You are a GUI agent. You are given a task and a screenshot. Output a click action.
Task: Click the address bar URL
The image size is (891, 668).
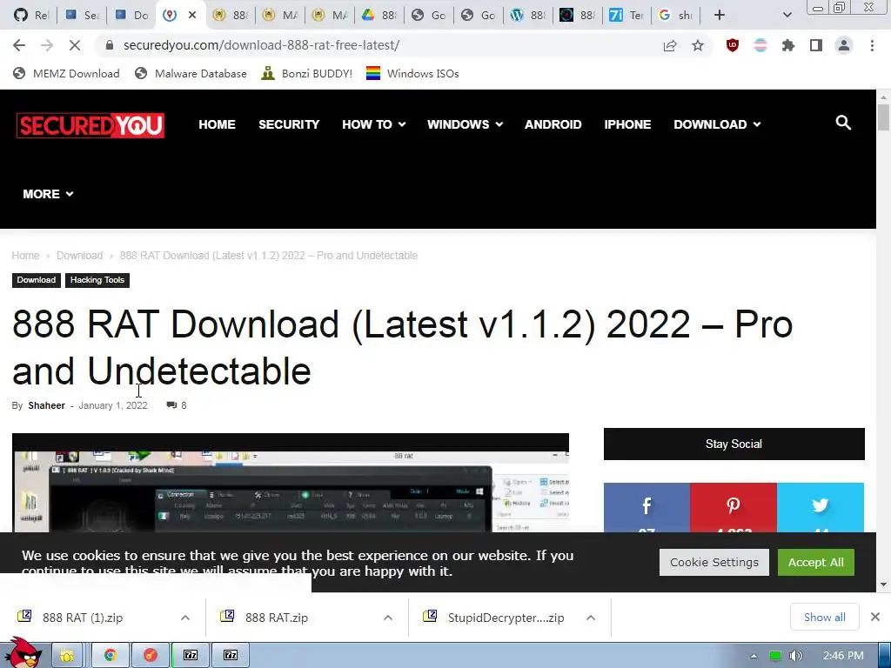pyautogui.click(x=261, y=45)
